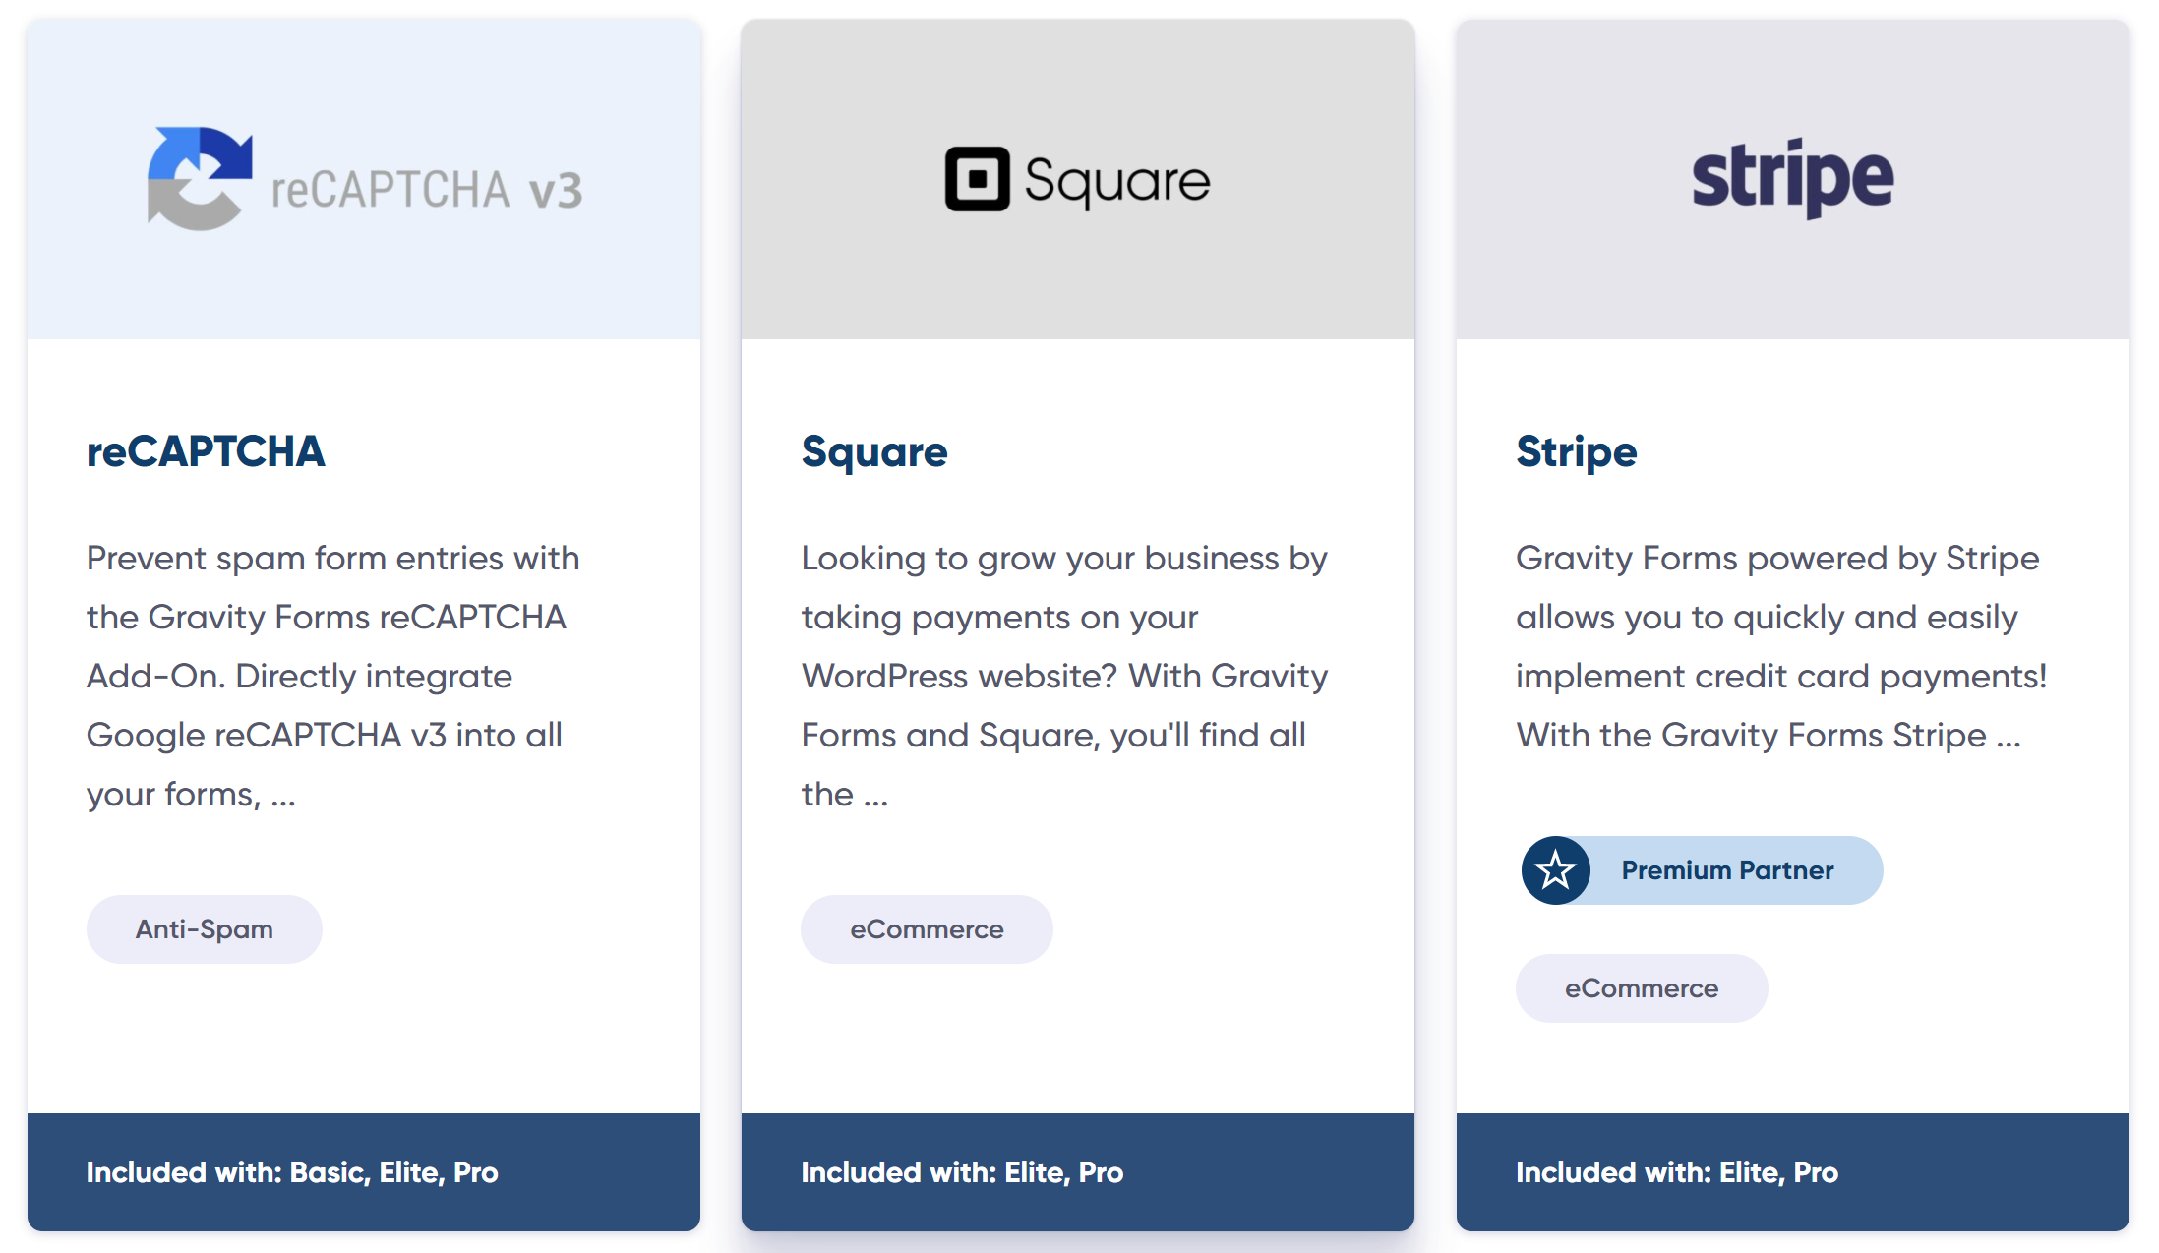Screen dimensions: 2159x1253
Task: Click the Stripe wordmark logo
Action: pyautogui.click(x=1792, y=178)
